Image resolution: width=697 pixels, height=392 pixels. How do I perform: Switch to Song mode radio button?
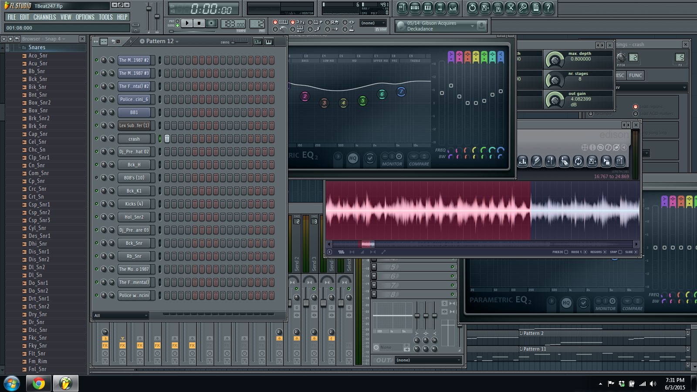pos(178,26)
